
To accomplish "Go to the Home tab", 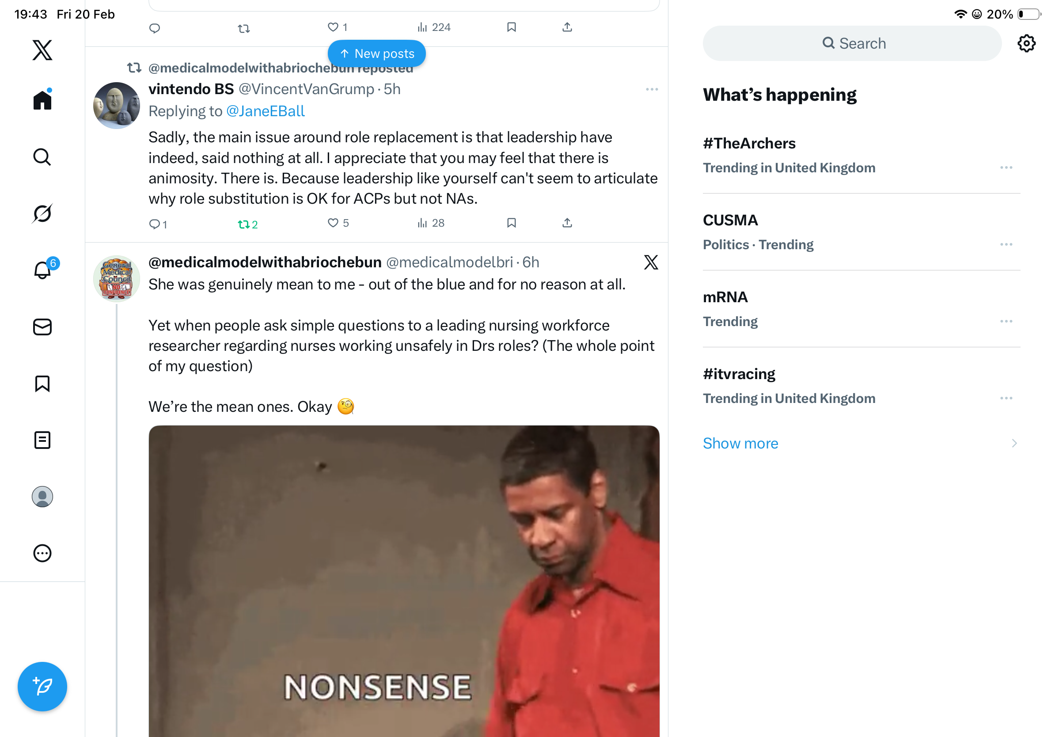I will [x=42, y=100].
